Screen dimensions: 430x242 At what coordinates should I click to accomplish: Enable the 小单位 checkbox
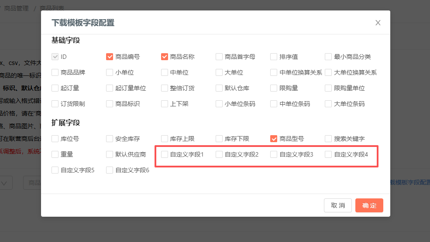tap(110, 72)
